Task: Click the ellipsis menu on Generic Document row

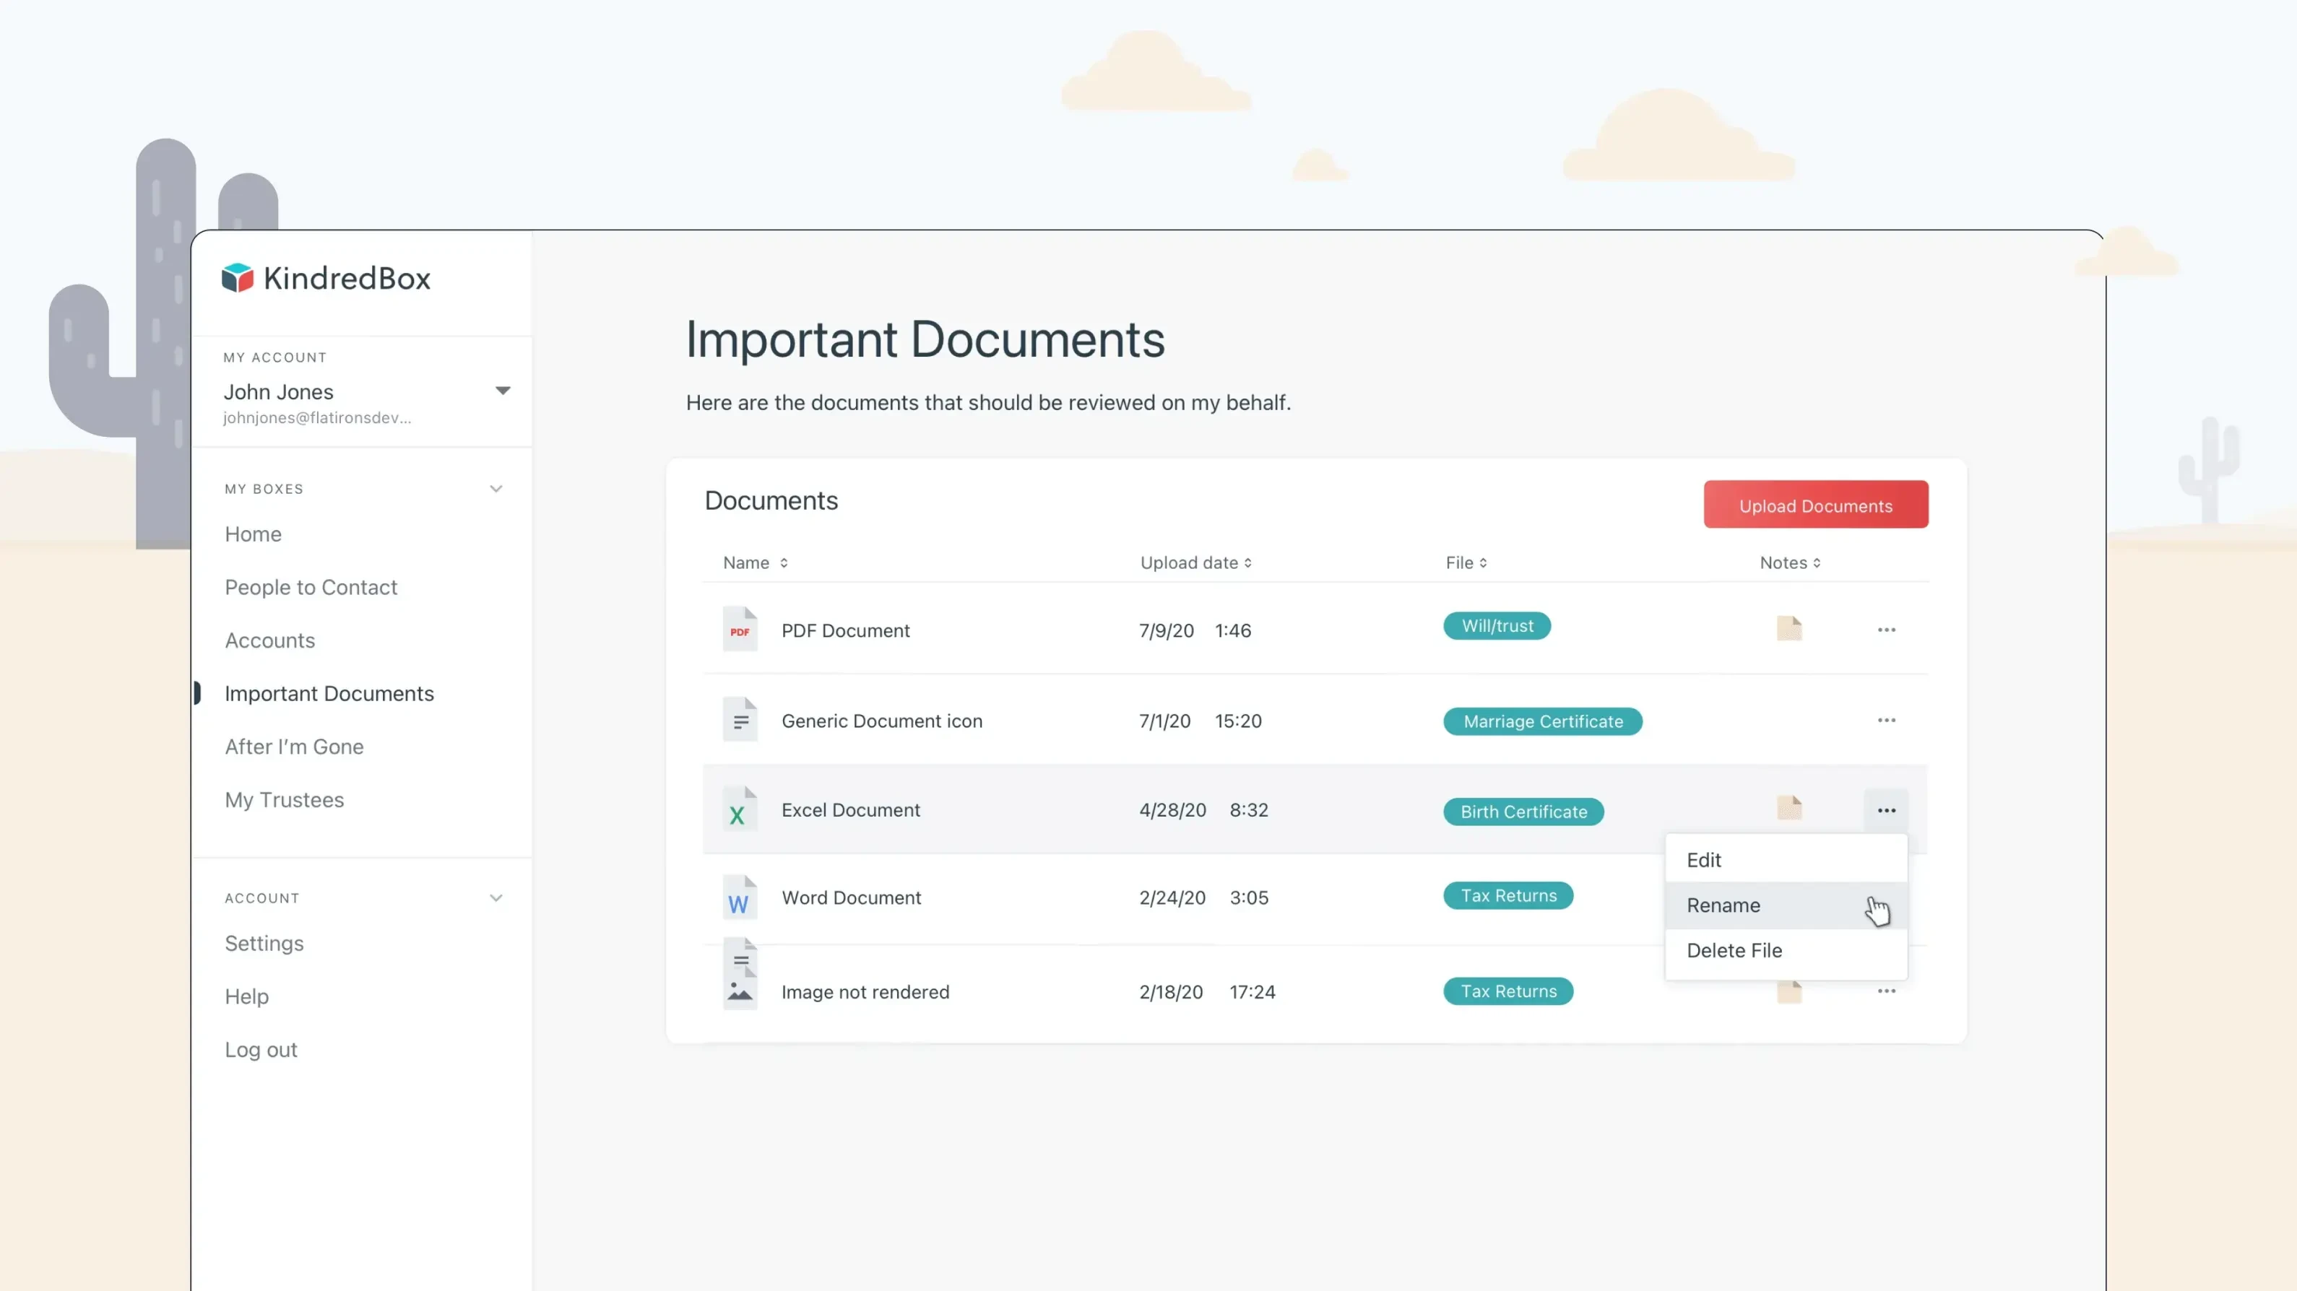Action: pos(1886,721)
